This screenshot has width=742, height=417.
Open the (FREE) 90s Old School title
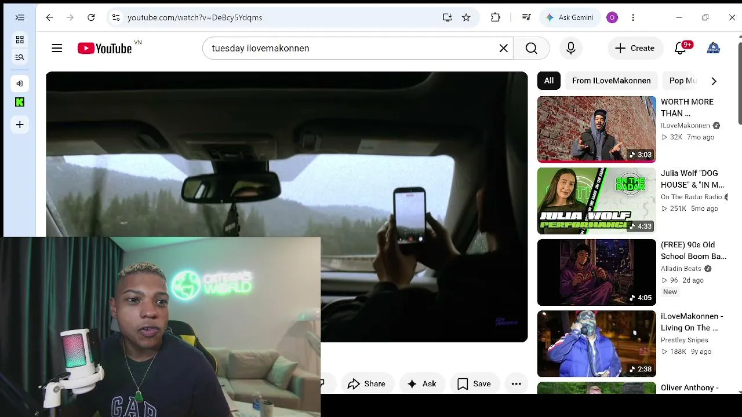(x=693, y=251)
